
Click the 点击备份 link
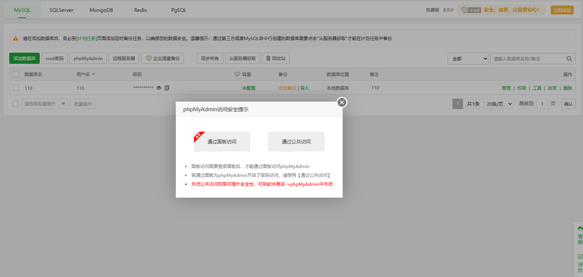pos(287,88)
